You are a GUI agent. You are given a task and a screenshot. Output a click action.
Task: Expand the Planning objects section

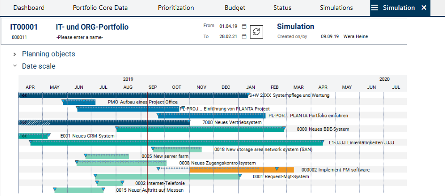point(15,54)
